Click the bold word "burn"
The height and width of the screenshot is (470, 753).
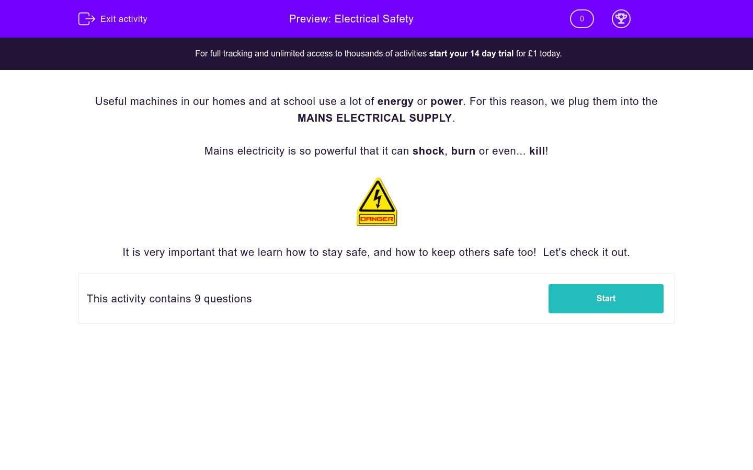(463, 151)
